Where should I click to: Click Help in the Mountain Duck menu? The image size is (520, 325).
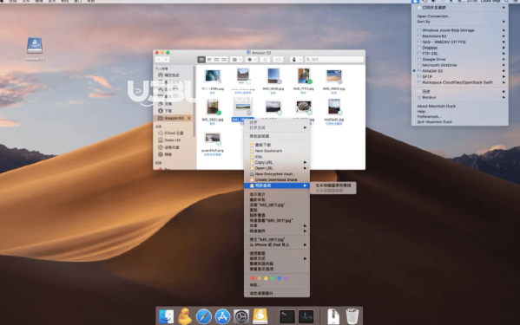(459, 112)
